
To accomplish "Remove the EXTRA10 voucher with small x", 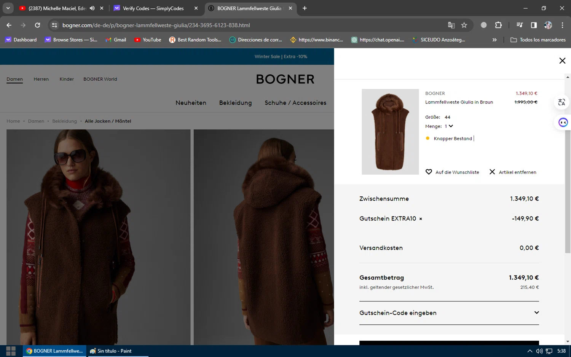I will coord(421,219).
